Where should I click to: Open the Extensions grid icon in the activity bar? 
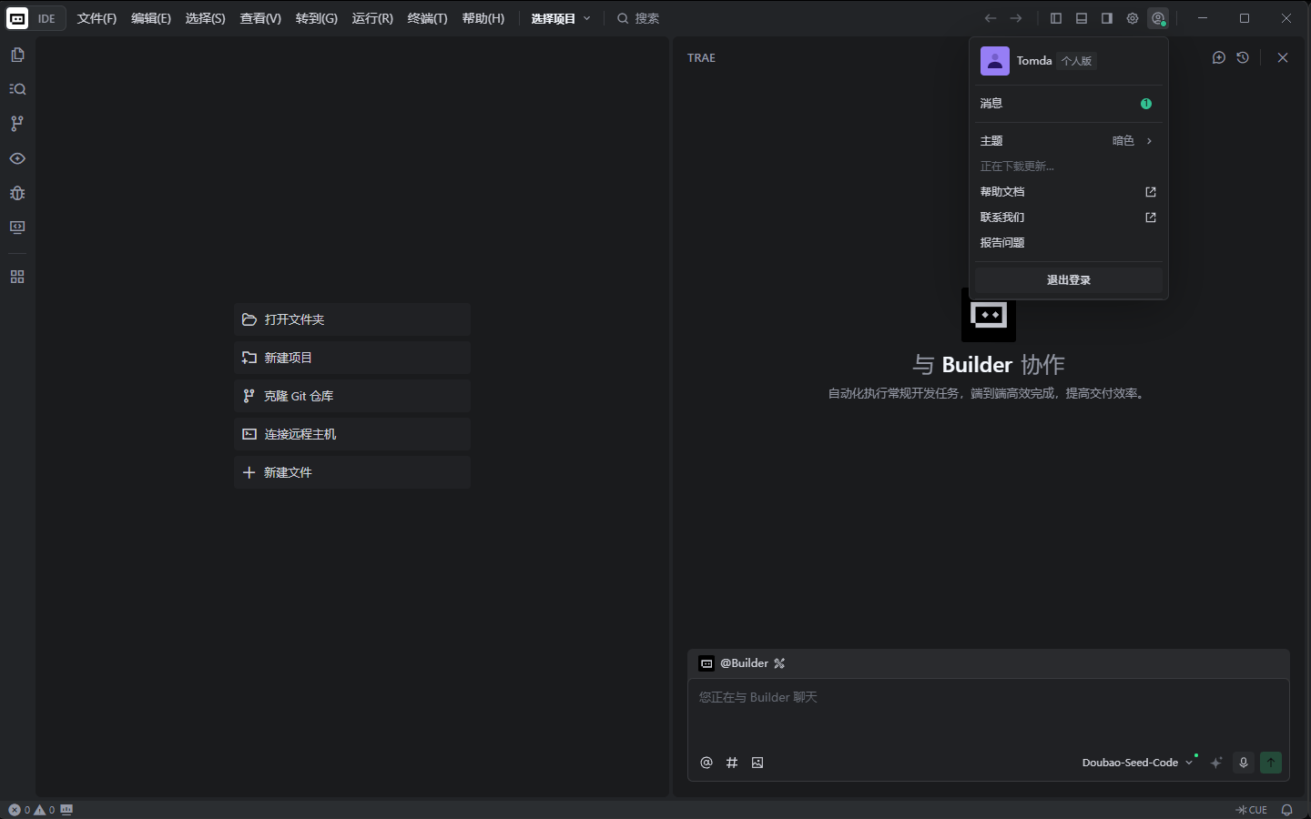point(17,277)
